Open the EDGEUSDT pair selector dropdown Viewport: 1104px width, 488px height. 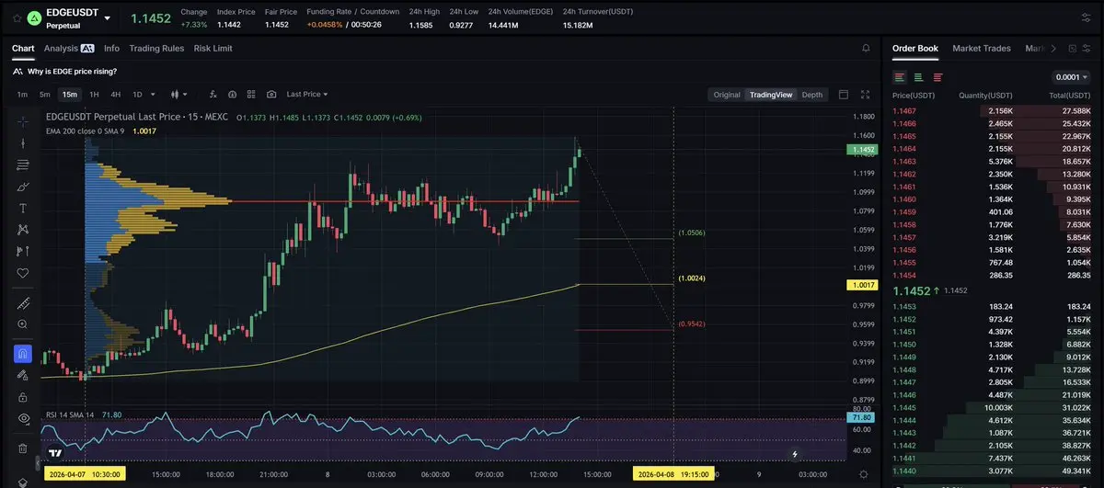click(108, 17)
